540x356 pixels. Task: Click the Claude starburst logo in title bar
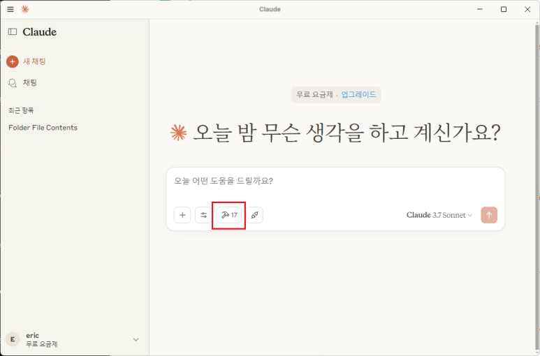point(24,9)
